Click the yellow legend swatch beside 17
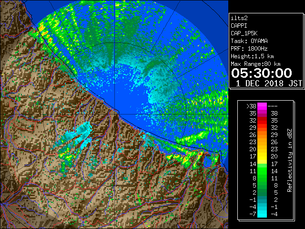Viewport: 305px width, 229px height. 262,156
